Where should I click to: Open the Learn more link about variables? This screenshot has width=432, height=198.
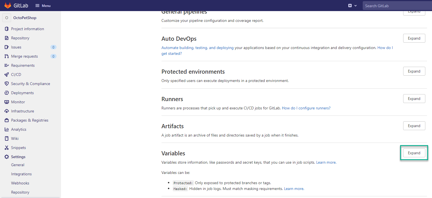click(x=326, y=162)
